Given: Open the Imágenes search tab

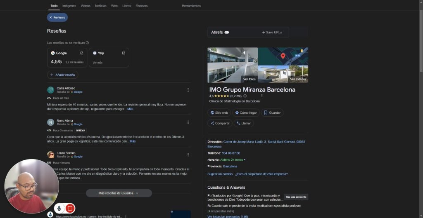Looking at the screenshot, I should click(x=69, y=6).
